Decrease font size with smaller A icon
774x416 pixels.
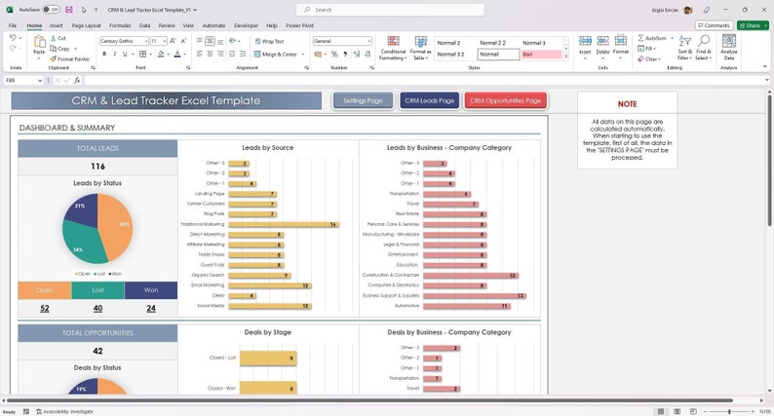(183, 41)
